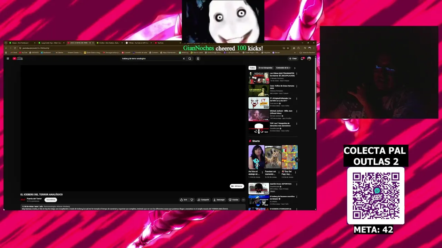
Task: Open the 'IT OriginalVsRemake' video thumbnail
Action: [259, 103]
